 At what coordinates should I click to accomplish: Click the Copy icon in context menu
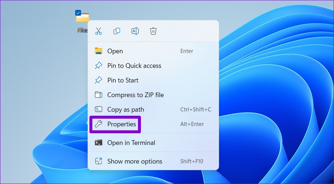(x=117, y=31)
